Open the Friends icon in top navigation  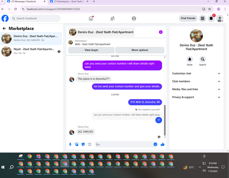click(113, 18)
